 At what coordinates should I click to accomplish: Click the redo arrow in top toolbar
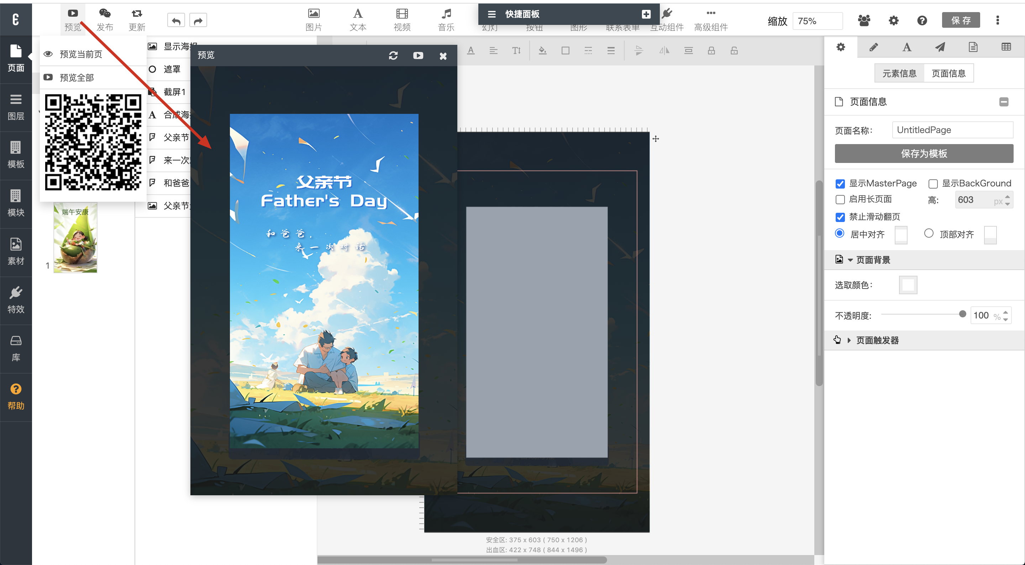(198, 20)
